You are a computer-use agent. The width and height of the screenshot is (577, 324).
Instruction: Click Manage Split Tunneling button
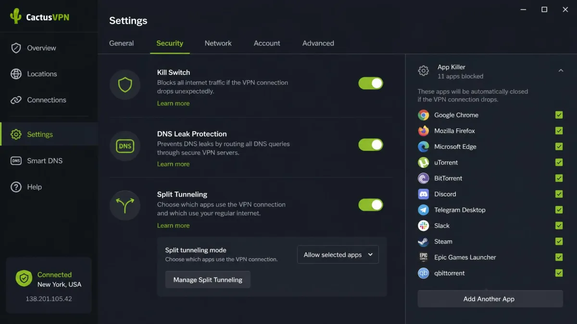click(208, 280)
